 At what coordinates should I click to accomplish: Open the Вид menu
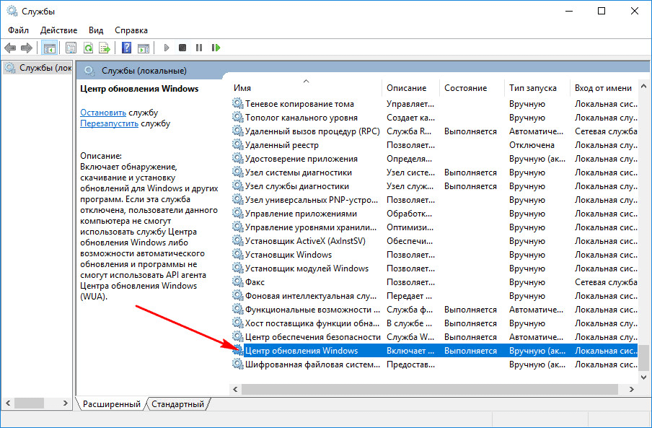(x=96, y=30)
